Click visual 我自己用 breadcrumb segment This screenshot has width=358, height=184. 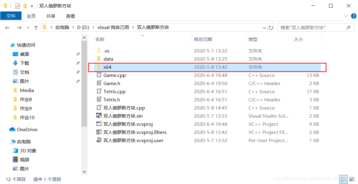point(113,27)
